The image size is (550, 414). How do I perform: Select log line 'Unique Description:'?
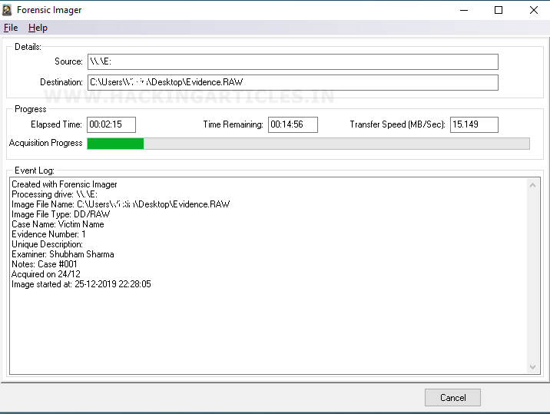(x=48, y=244)
